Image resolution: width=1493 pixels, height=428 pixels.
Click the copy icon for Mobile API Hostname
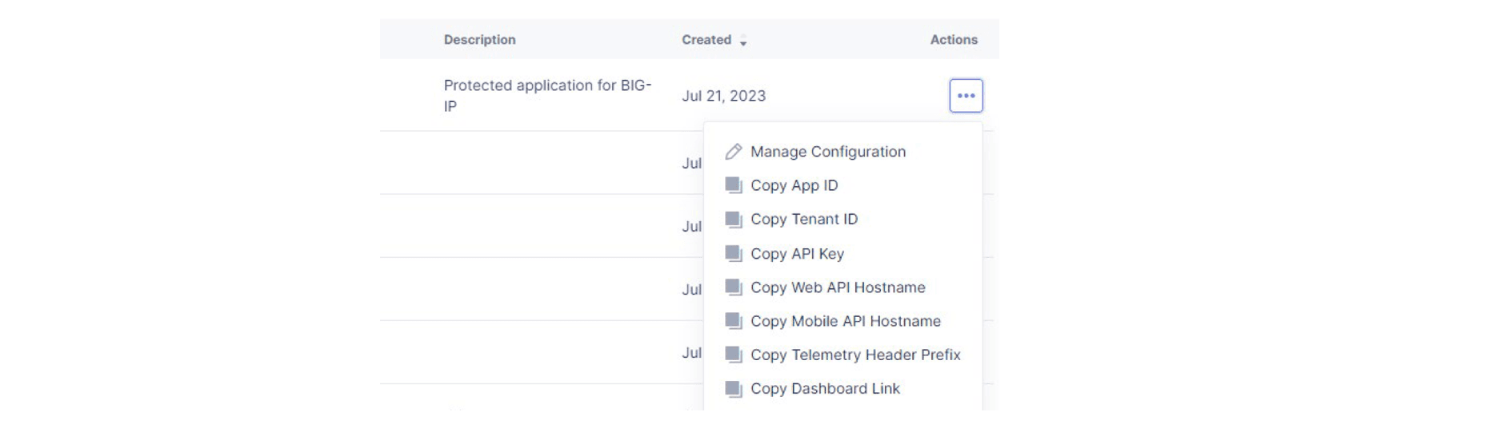[733, 321]
